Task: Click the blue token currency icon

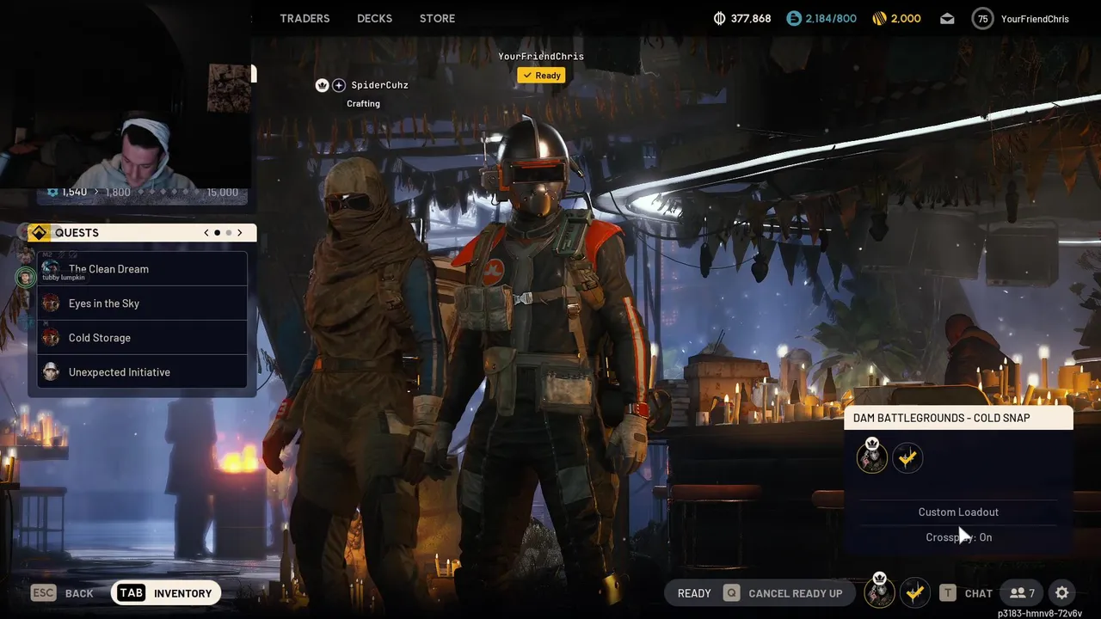Action: pos(793,18)
